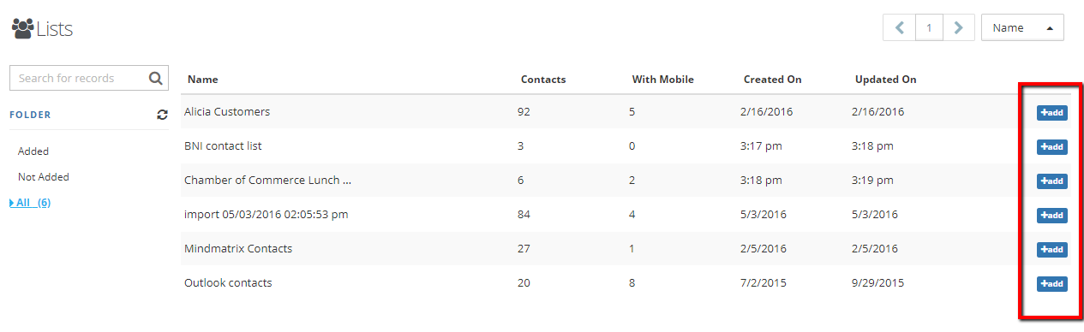Add the Mindmatrix Contacts list
Screen dimensions: 1084x332
coord(1051,250)
